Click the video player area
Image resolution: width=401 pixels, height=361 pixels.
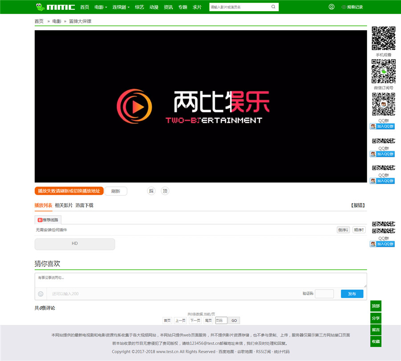(x=201, y=107)
